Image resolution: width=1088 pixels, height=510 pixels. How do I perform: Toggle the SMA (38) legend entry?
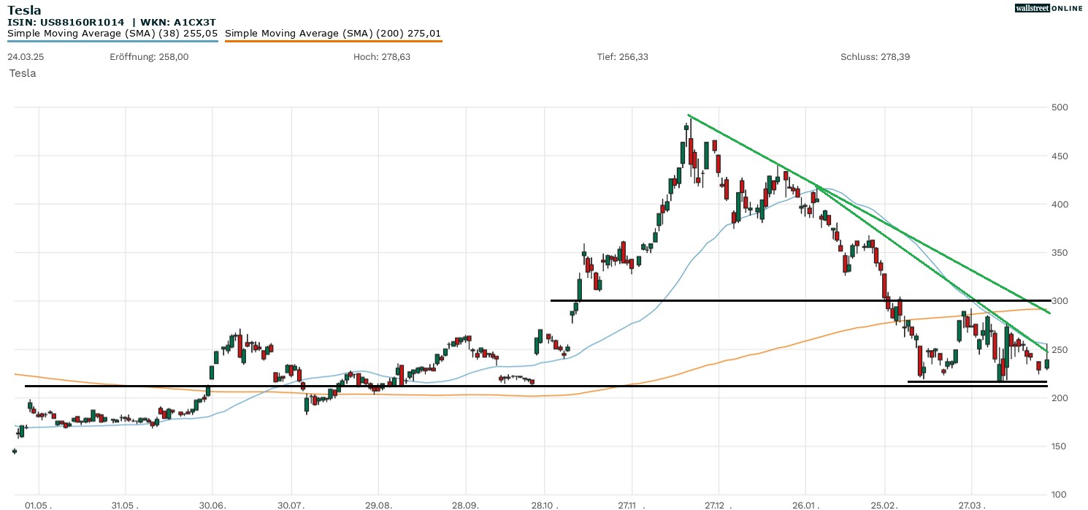(x=112, y=34)
